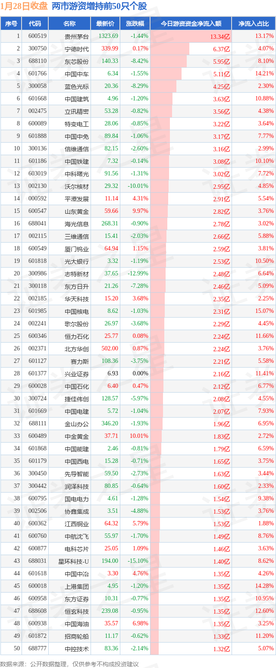Select stock code 688041

click(x=37, y=224)
